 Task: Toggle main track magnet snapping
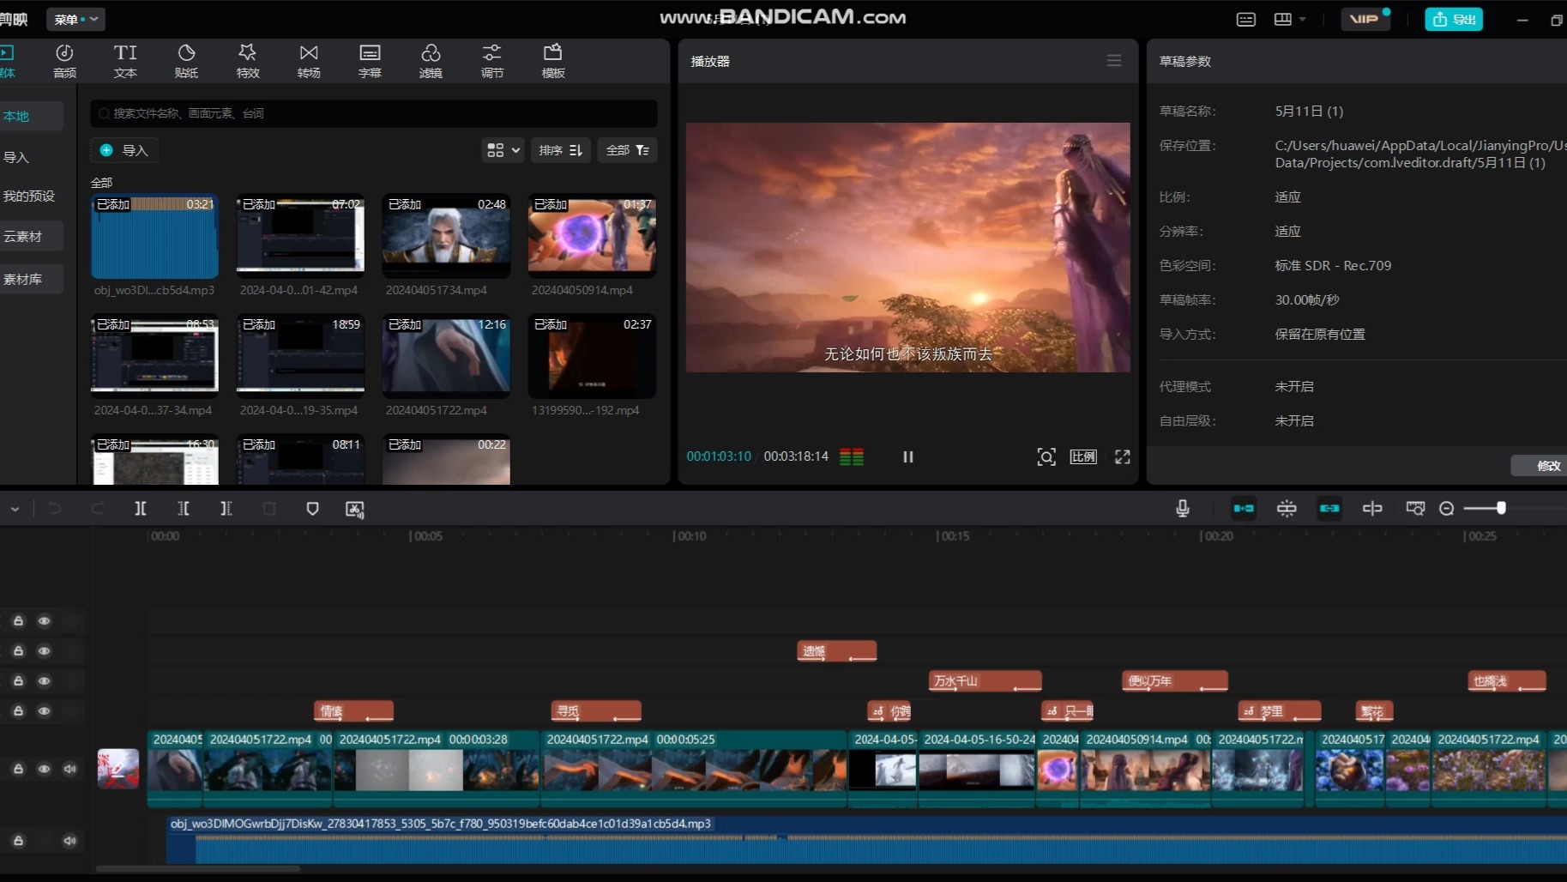coord(1244,509)
